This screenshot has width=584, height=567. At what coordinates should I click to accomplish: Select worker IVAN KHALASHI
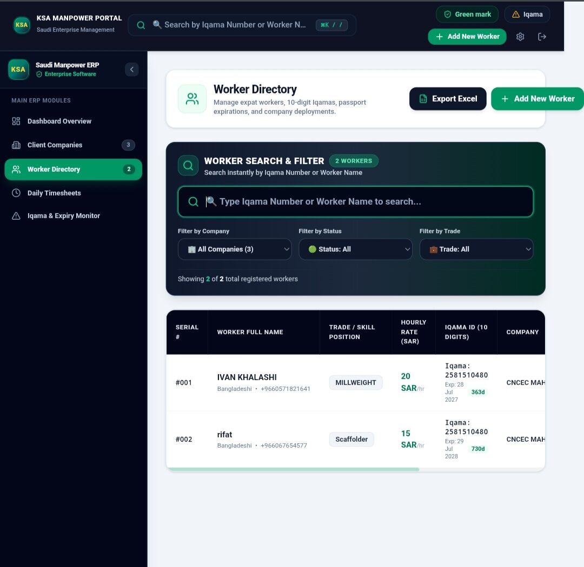click(x=247, y=377)
